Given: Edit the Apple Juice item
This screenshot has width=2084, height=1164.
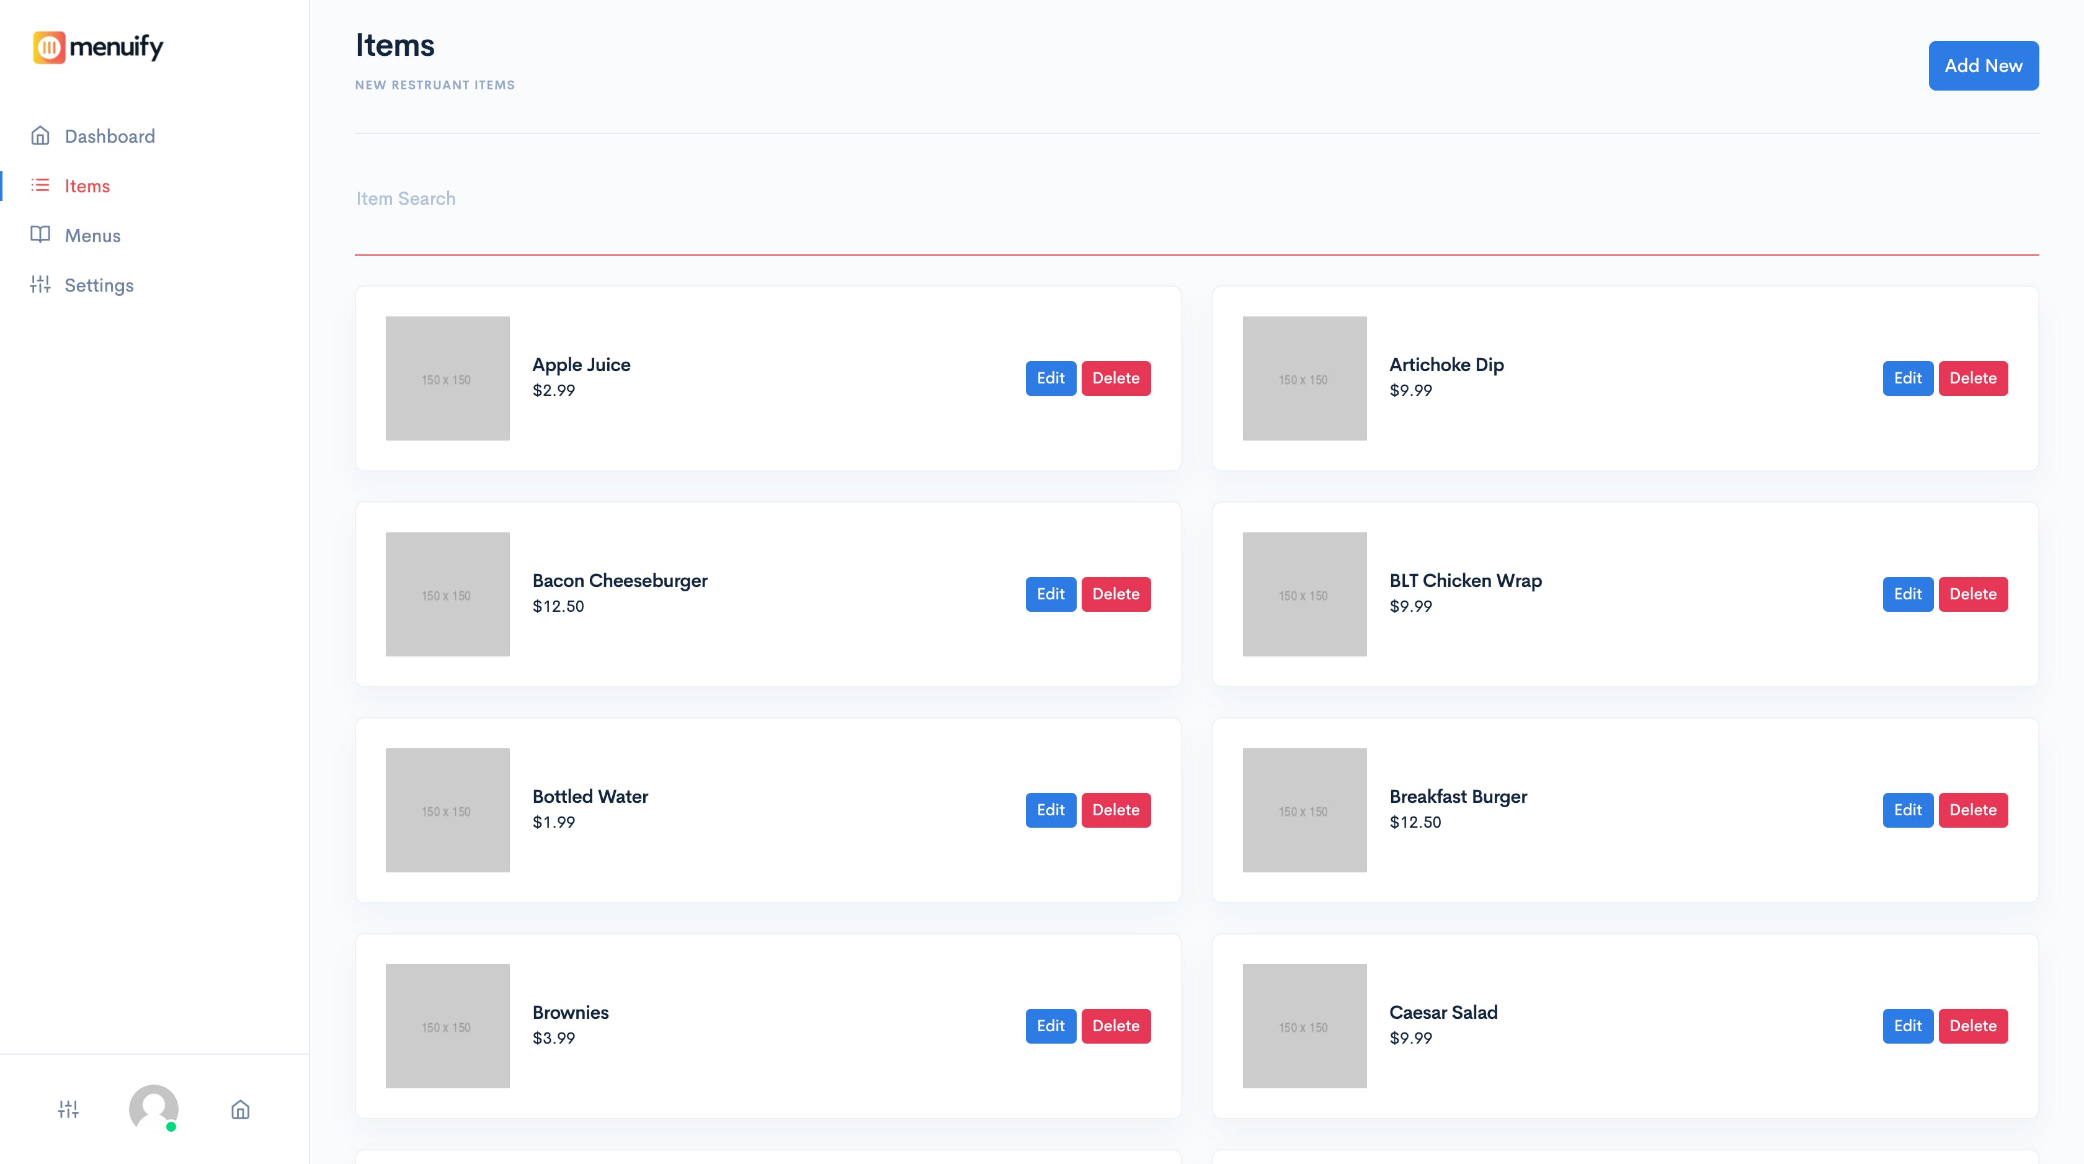Looking at the screenshot, I should coord(1051,378).
